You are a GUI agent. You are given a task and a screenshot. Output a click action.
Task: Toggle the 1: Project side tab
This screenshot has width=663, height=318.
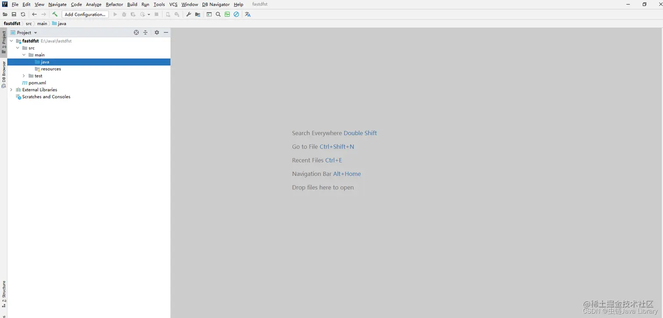4,42
